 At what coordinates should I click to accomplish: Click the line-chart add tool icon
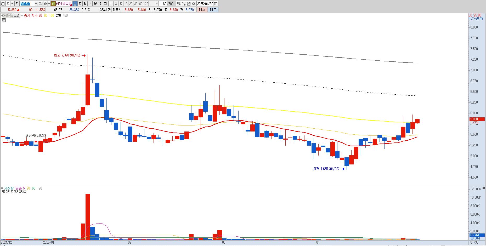[x=184, y=4]
